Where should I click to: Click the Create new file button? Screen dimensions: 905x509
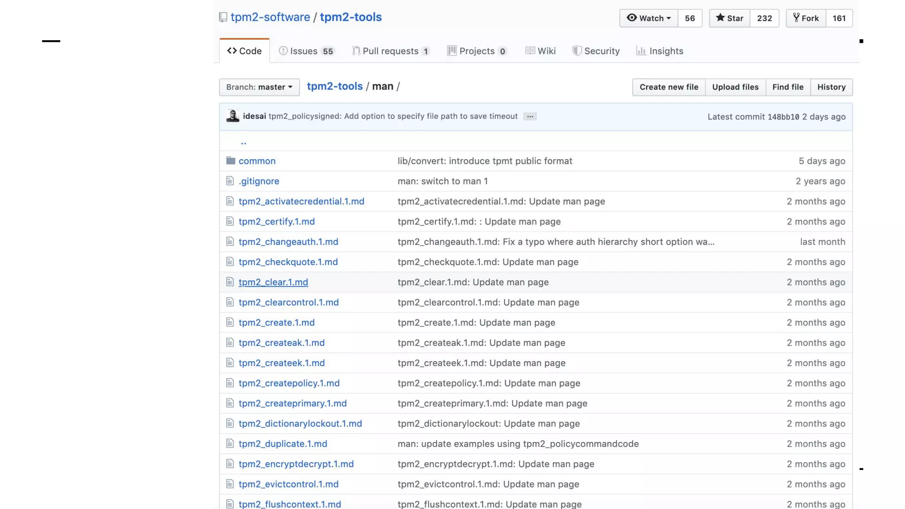tap(669, 87)
